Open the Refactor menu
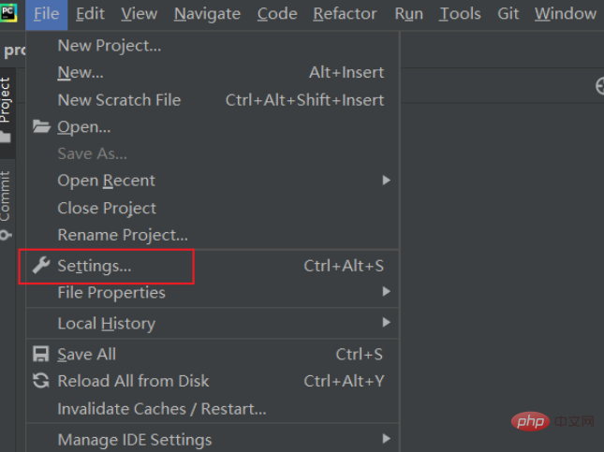This screenshot has height=452, width=604. [346, 13]
